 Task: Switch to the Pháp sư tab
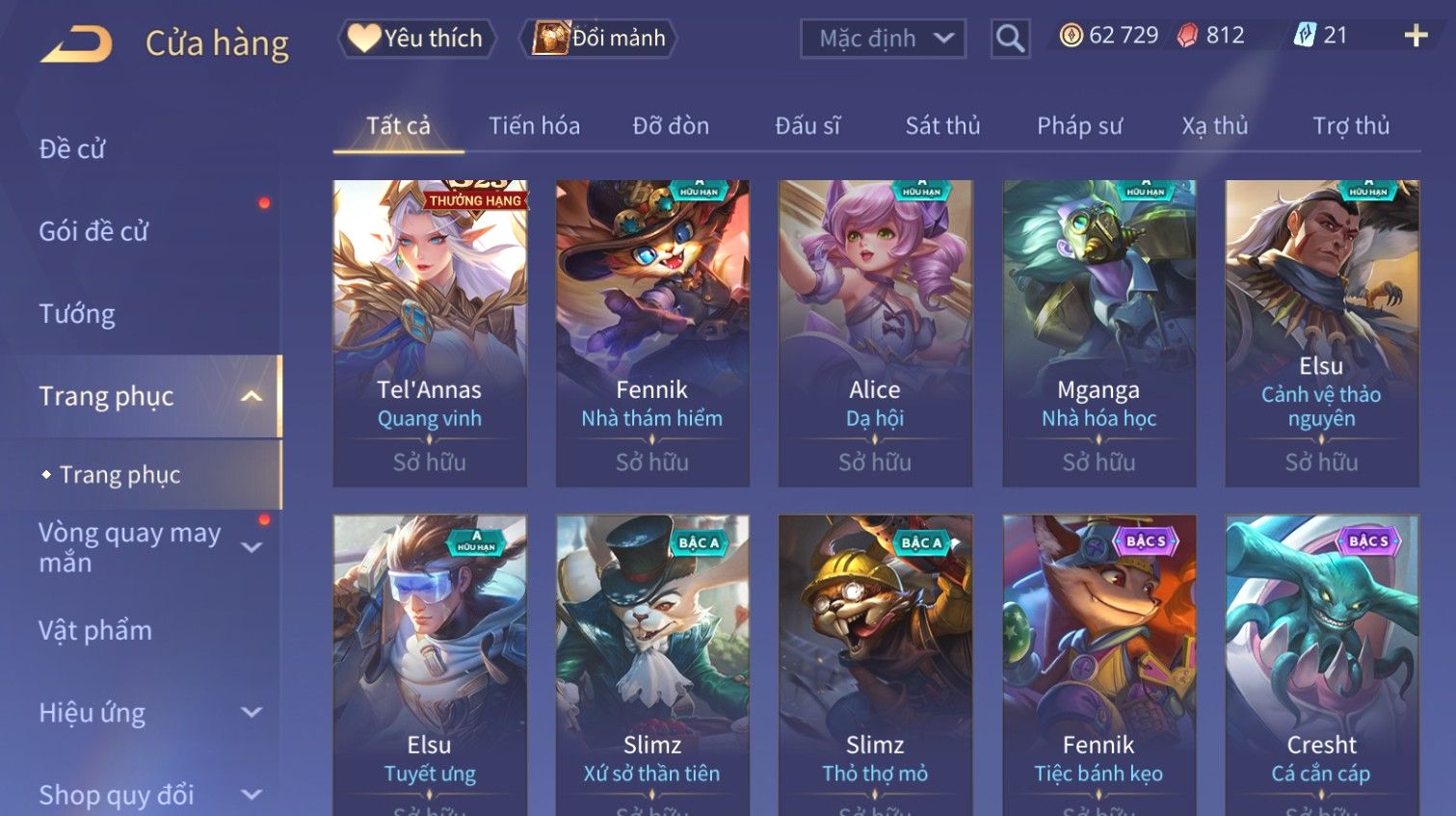[1079, 125]
